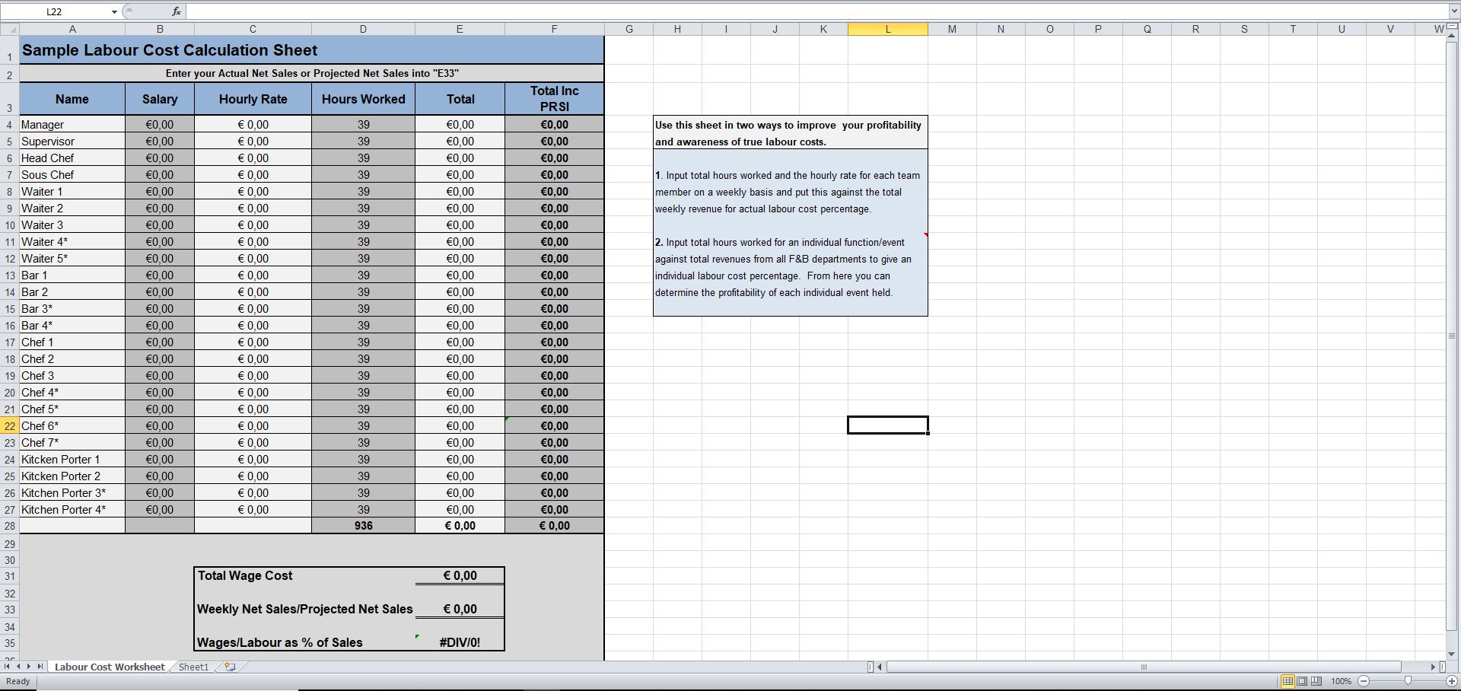Select the Normal view icon
Viewport: 1461px width, 691px height.
pyautogui.click(x=1288, y=682)
